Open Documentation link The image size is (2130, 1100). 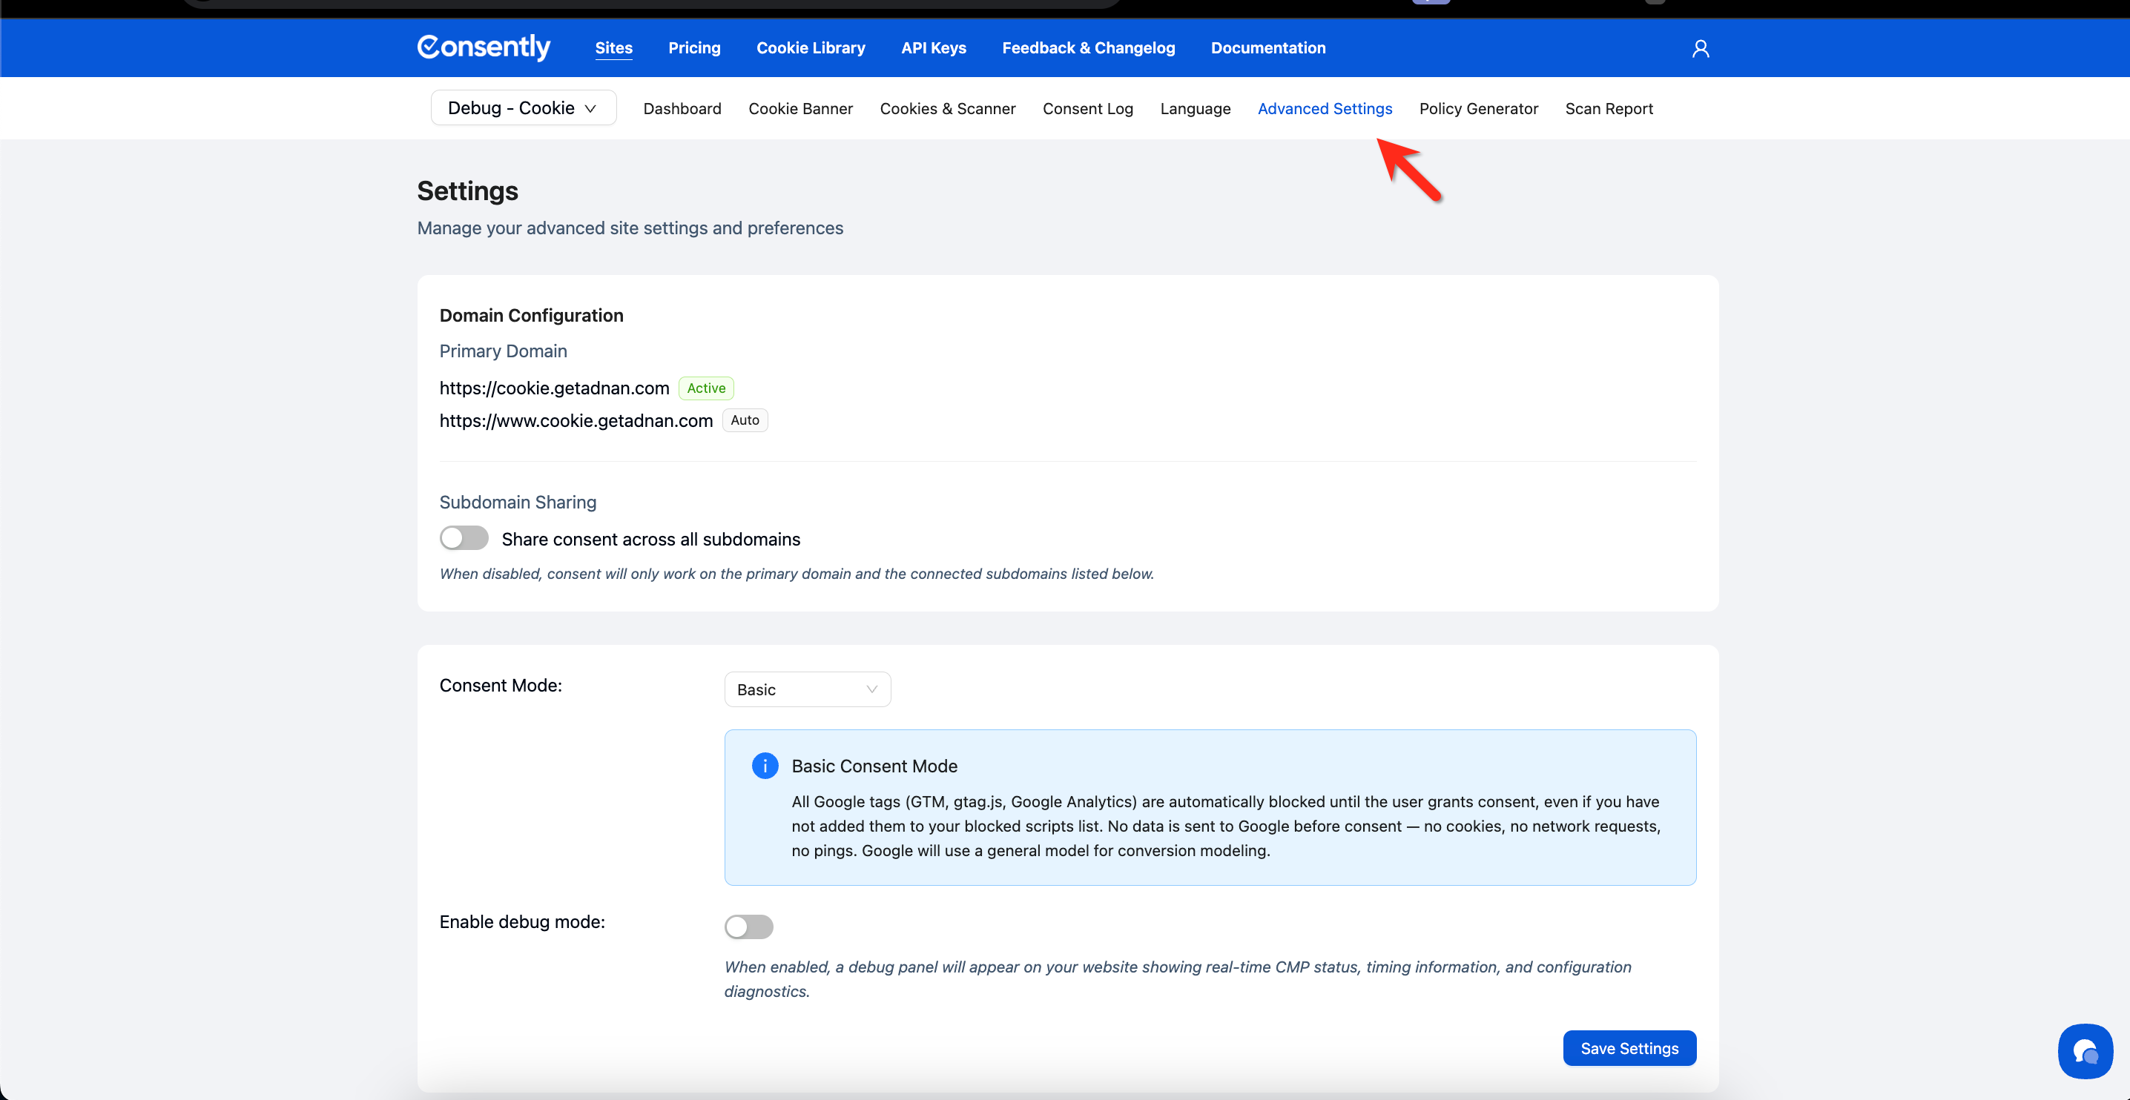[x=1267, y=48]
